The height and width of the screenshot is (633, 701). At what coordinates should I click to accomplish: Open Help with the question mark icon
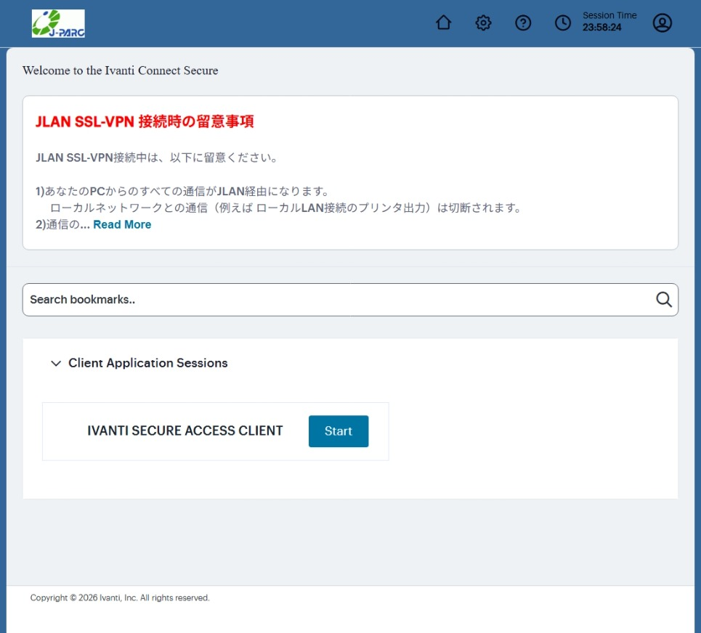(523, 23)
